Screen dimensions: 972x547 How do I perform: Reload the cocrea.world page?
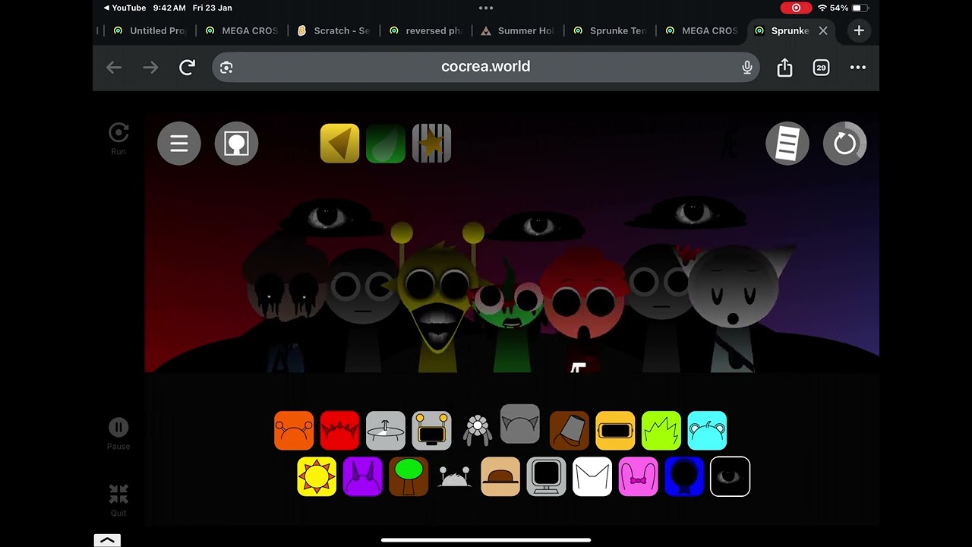[187, 68]
